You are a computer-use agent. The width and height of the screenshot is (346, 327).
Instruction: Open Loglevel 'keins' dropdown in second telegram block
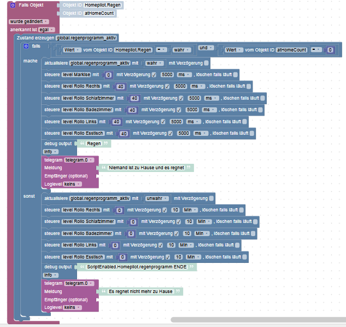pyautogui.click(x=73, y=307)
